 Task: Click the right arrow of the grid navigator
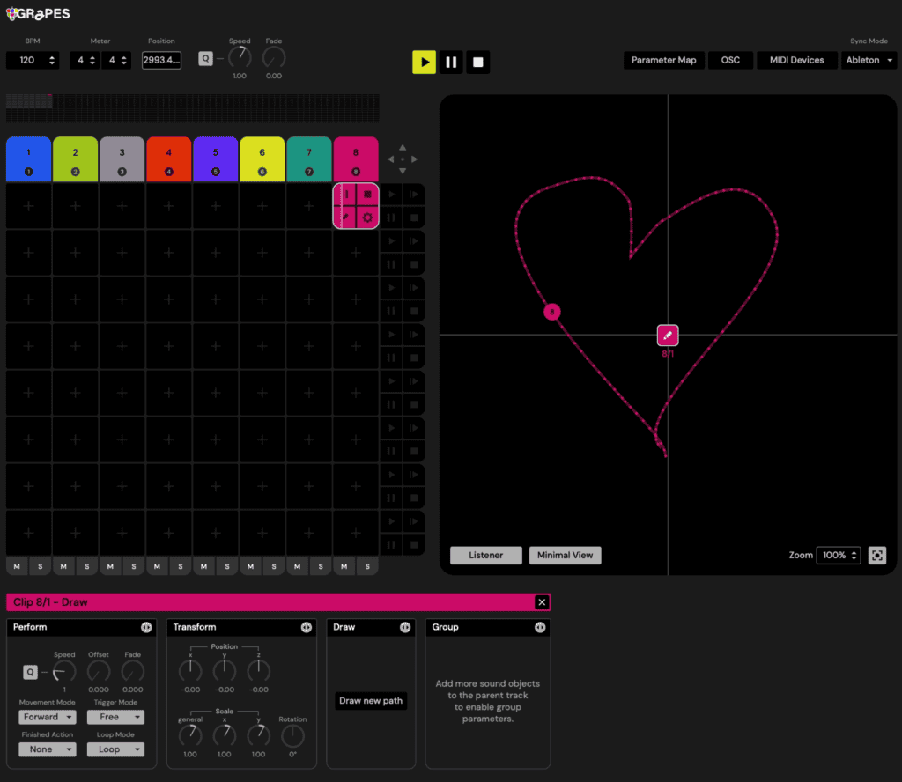[x=414, y=159]
